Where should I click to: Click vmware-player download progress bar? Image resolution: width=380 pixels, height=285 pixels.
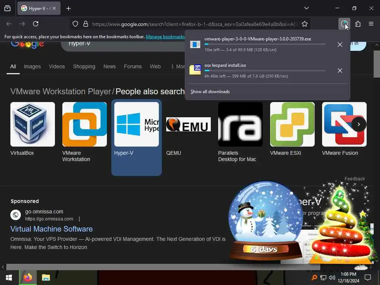[x=265, y=45]
